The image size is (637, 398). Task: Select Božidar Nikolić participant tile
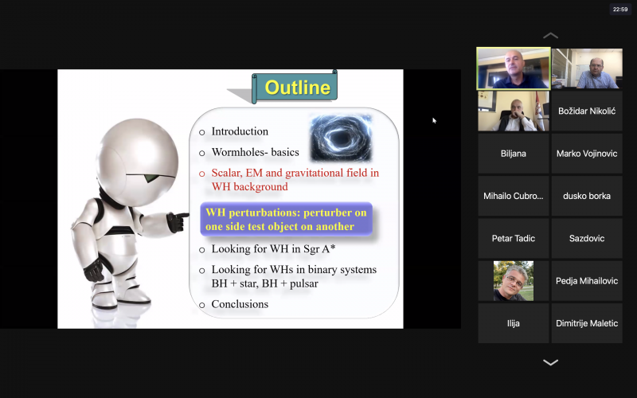pos(587,111)
